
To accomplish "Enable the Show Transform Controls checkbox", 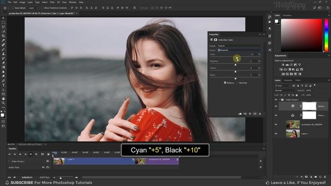I will [x=42, y=8].
